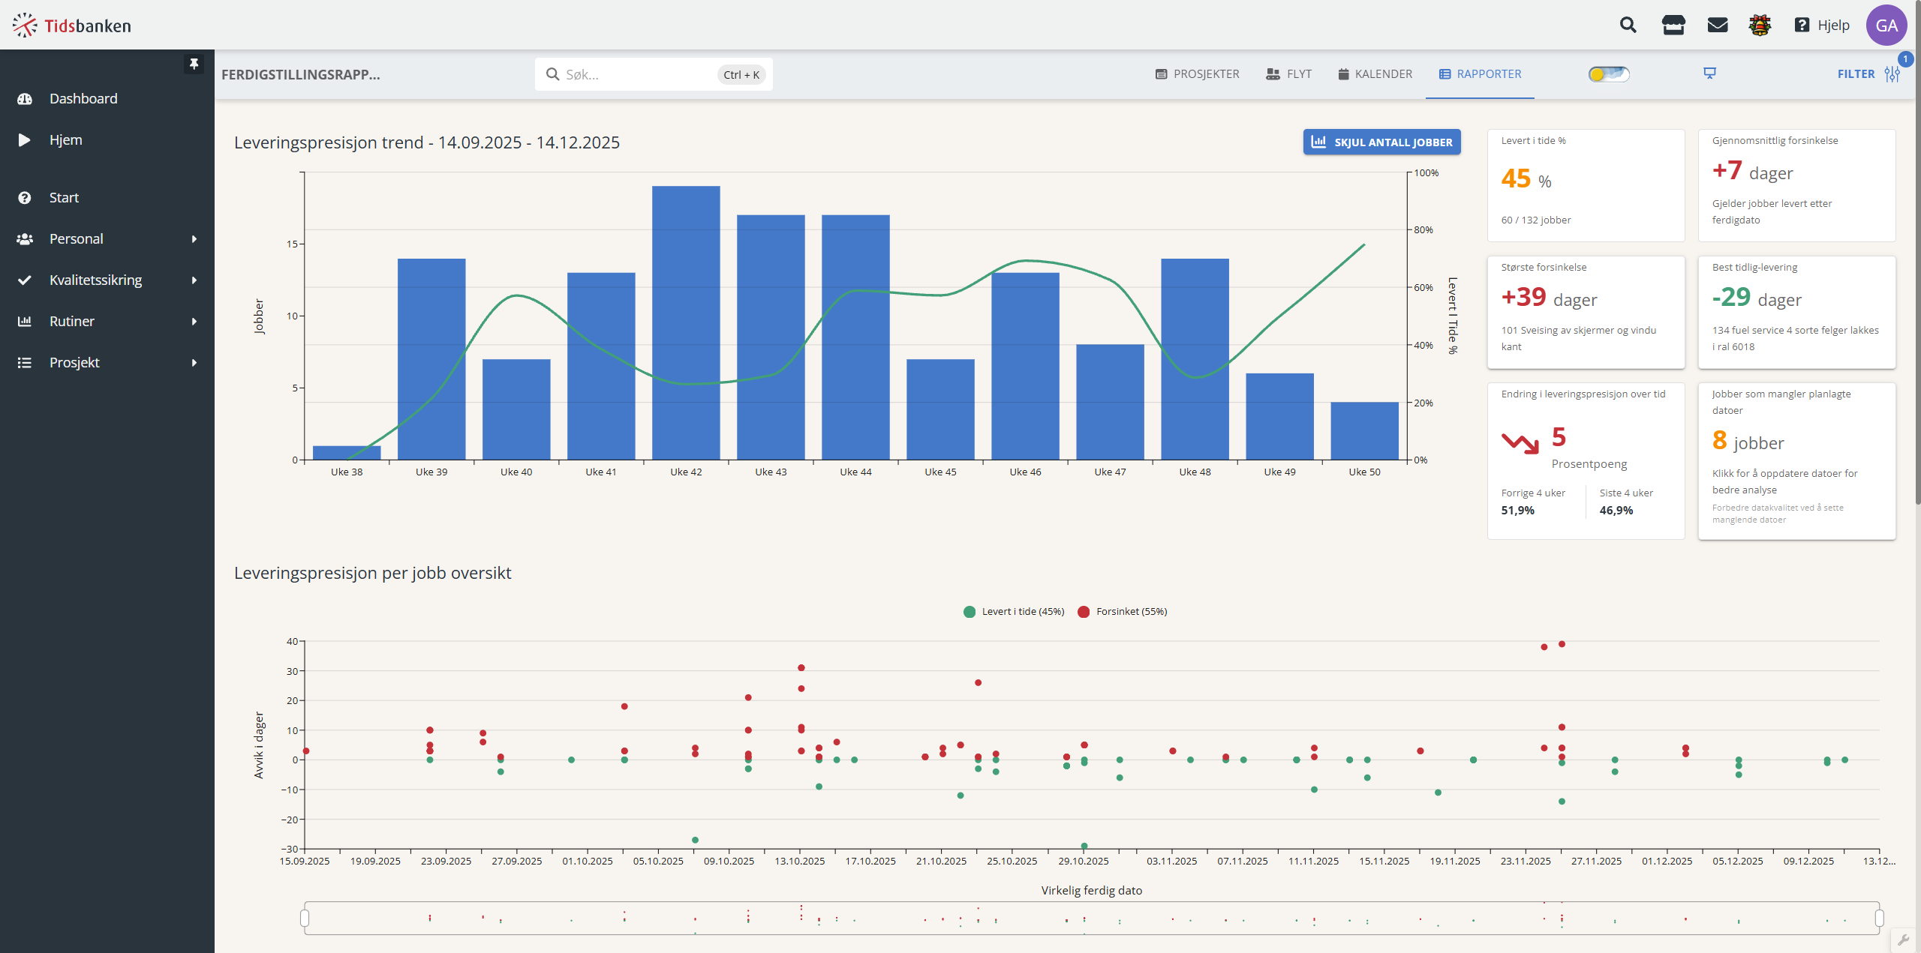Screen dimensions: 1921x953
Task: Click the Christmas bell notification icon
Action: pyautogui.click(x=1760, y=25)
